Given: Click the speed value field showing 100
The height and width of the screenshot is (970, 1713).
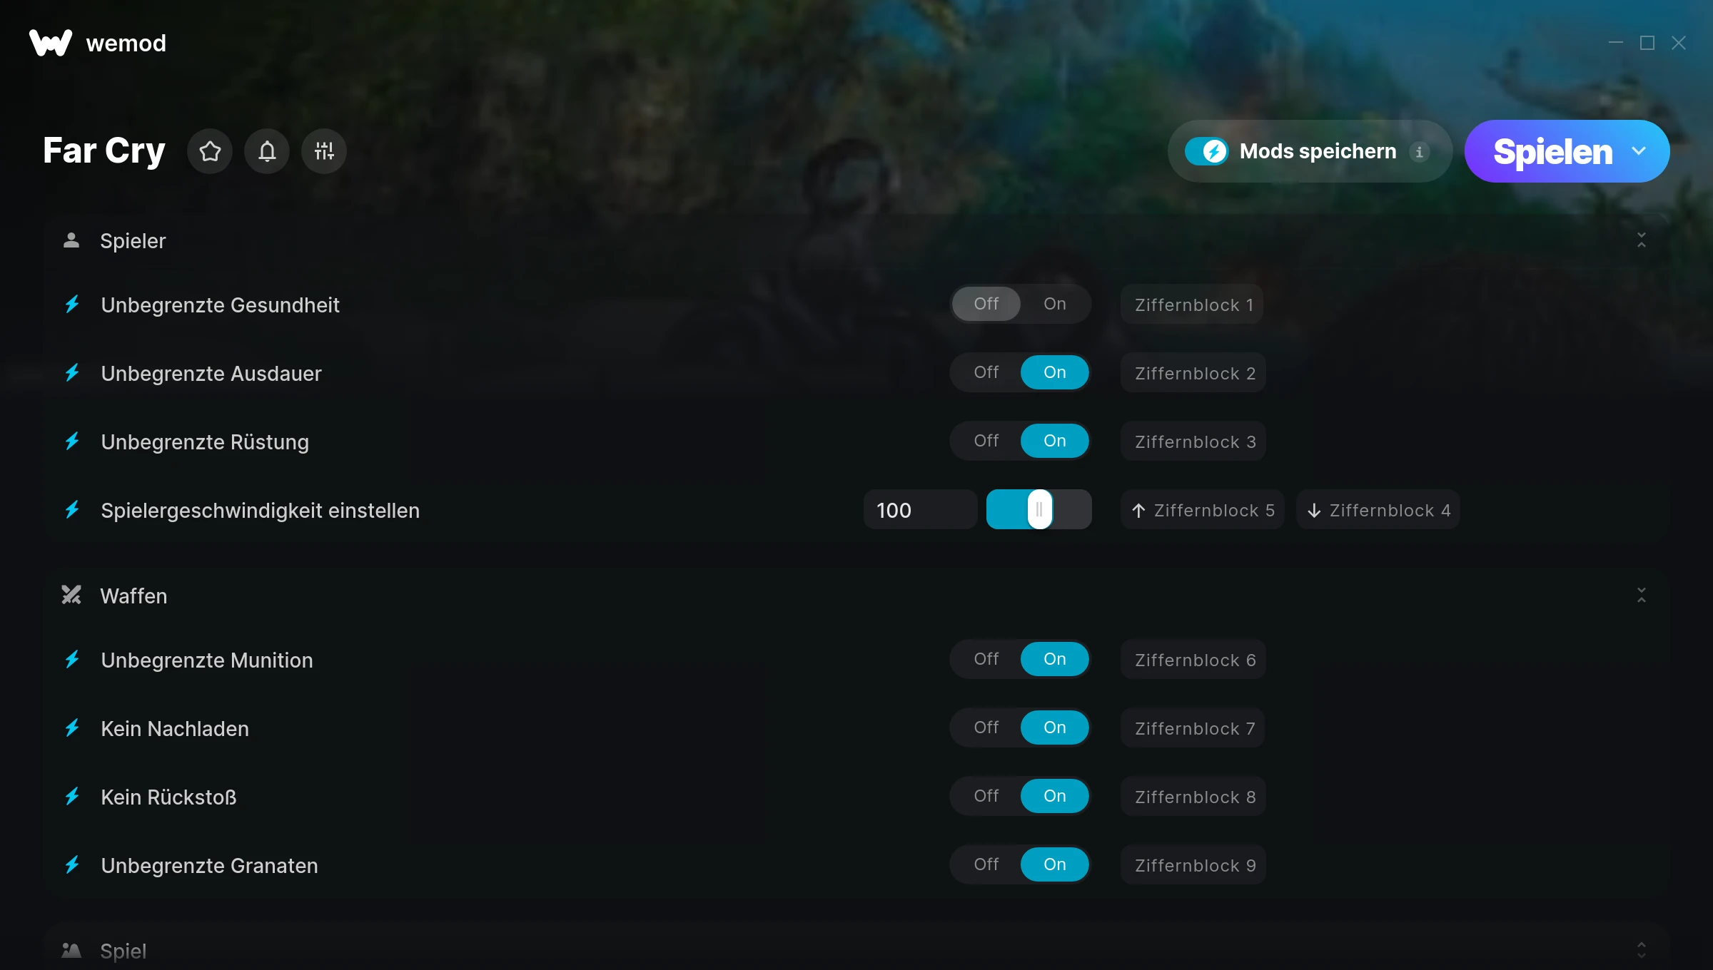Looking at the screenshot, I should coord(920,510).
